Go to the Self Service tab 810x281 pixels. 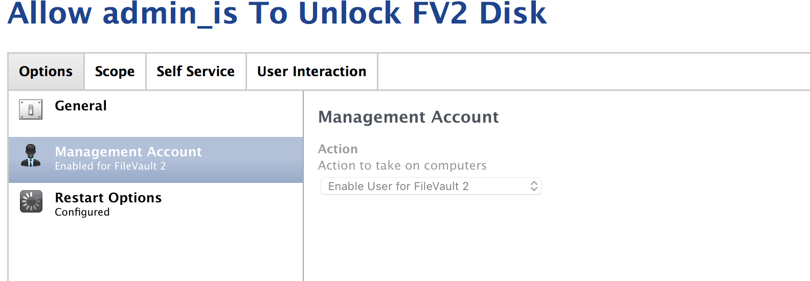pos(196,72)
